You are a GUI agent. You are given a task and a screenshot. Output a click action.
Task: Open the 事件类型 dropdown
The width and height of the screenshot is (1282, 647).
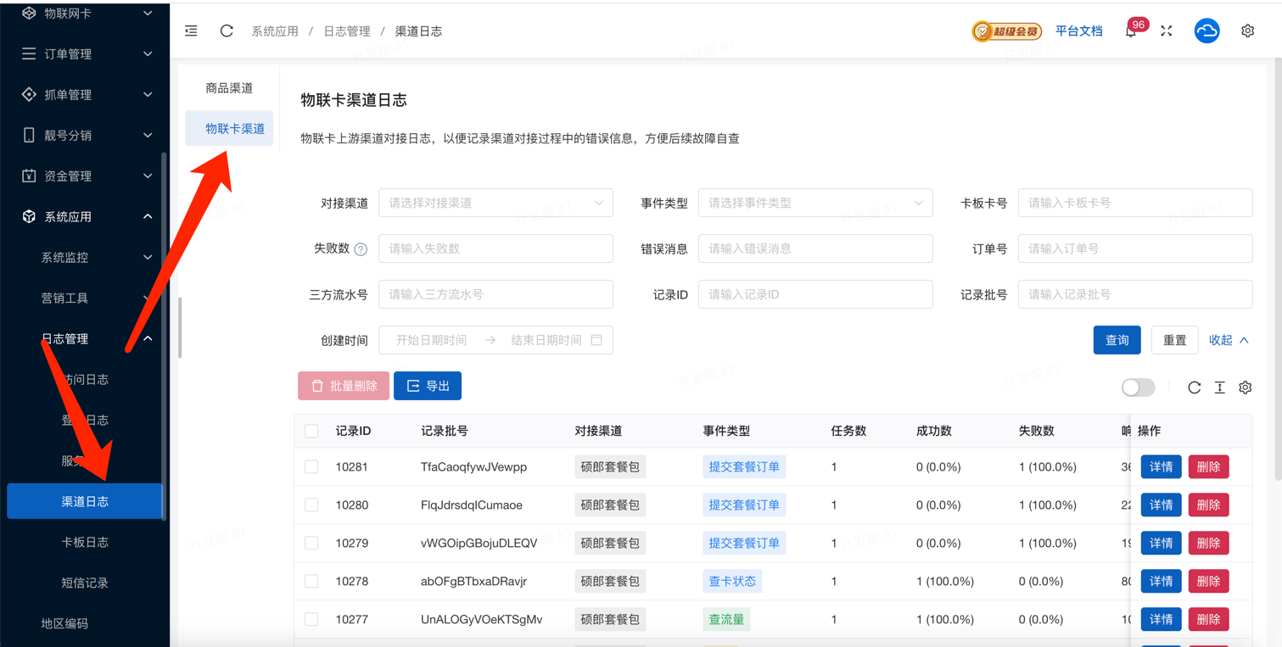click(815, 204)
